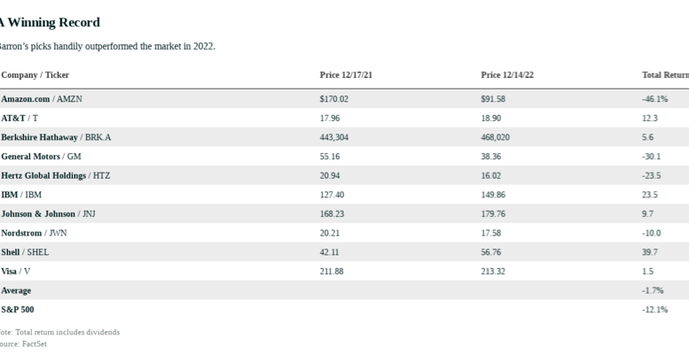This screenshot has width=689, height=354.
Task: Select the AT&T / T row label
Action: coord(20,118)
